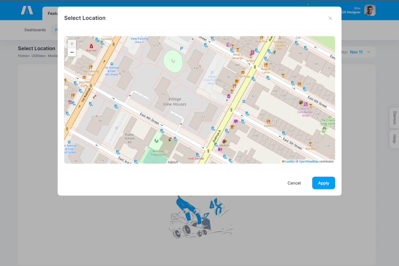Viewport: 399px width, 266px height.
Task: Click the $1.50 Pizza fast food icon
Action: pyautogui.click(x=243, y=72)
